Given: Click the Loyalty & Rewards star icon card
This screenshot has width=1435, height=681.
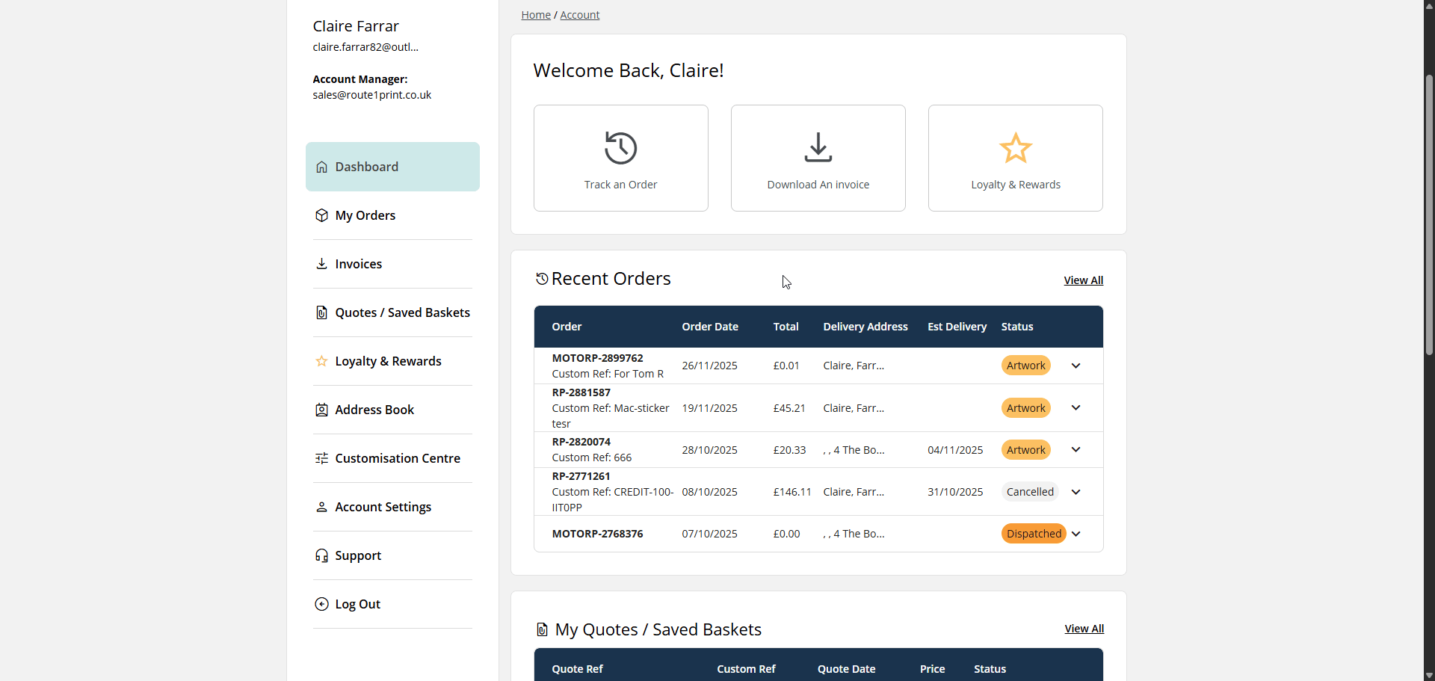Looking at the screenshot, I should point(1015,158).
